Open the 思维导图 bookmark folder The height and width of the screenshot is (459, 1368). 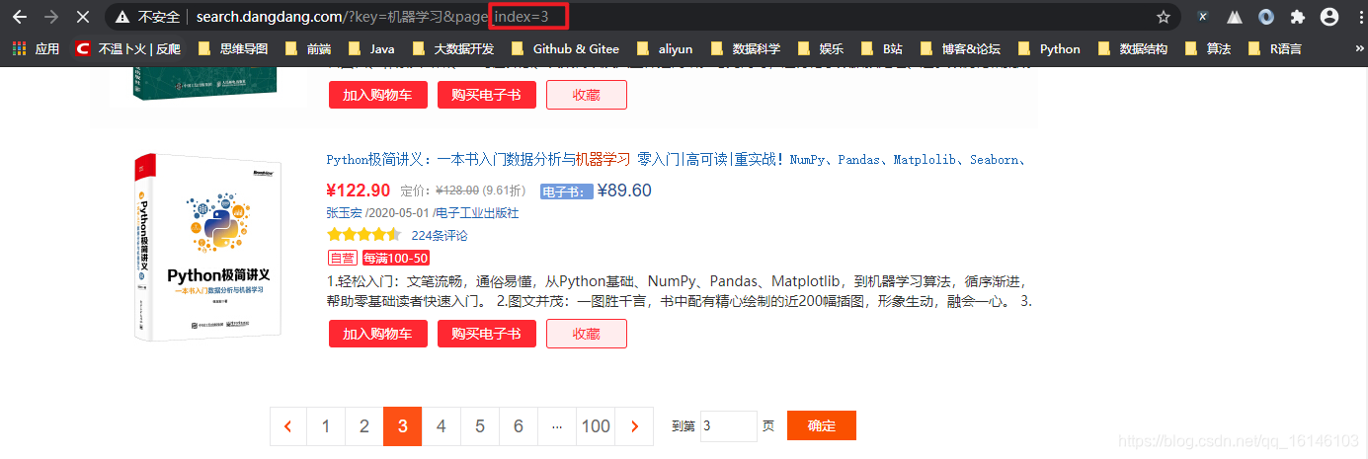pos(233,48)
